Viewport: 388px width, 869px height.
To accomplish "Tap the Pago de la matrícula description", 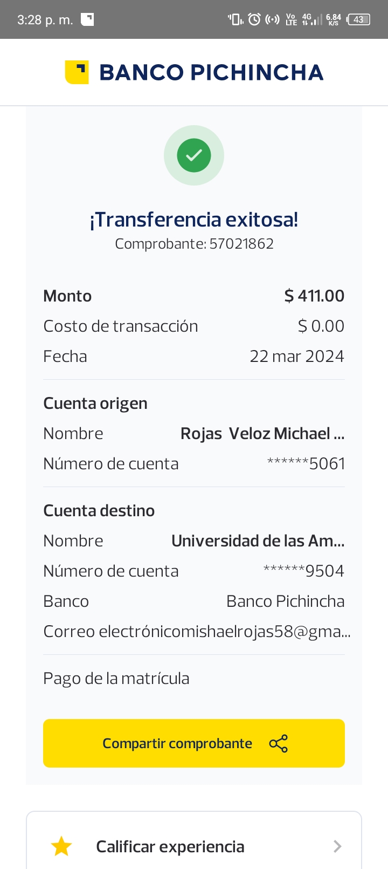I will pos(116,679).
